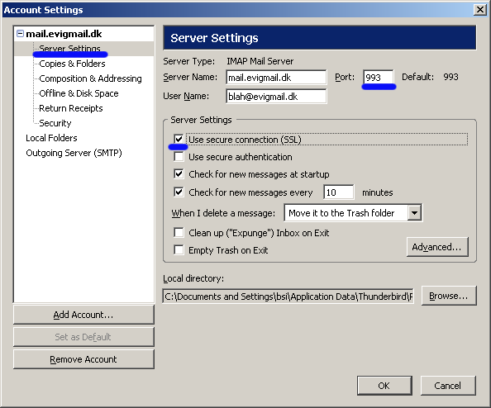Collapse the mail.evigmail.dk account tree
The width and height of the screenshot is (491, 408).
20,34
